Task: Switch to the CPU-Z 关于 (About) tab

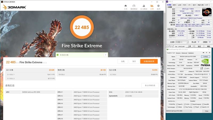Action: [x=207, y=5]
